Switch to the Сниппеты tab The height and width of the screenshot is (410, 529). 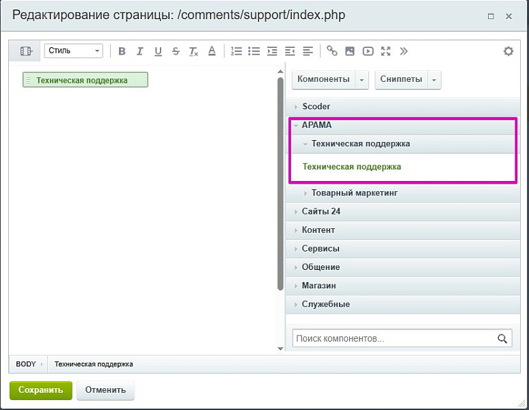pos(401,79)
